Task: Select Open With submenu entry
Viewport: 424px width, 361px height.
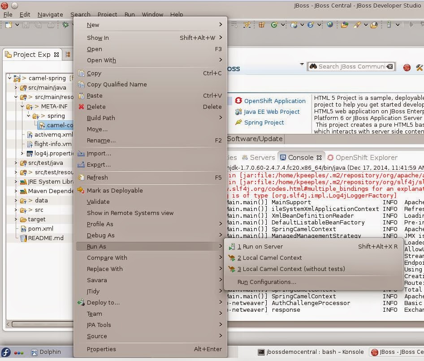Action: click(x=150, y=60)
